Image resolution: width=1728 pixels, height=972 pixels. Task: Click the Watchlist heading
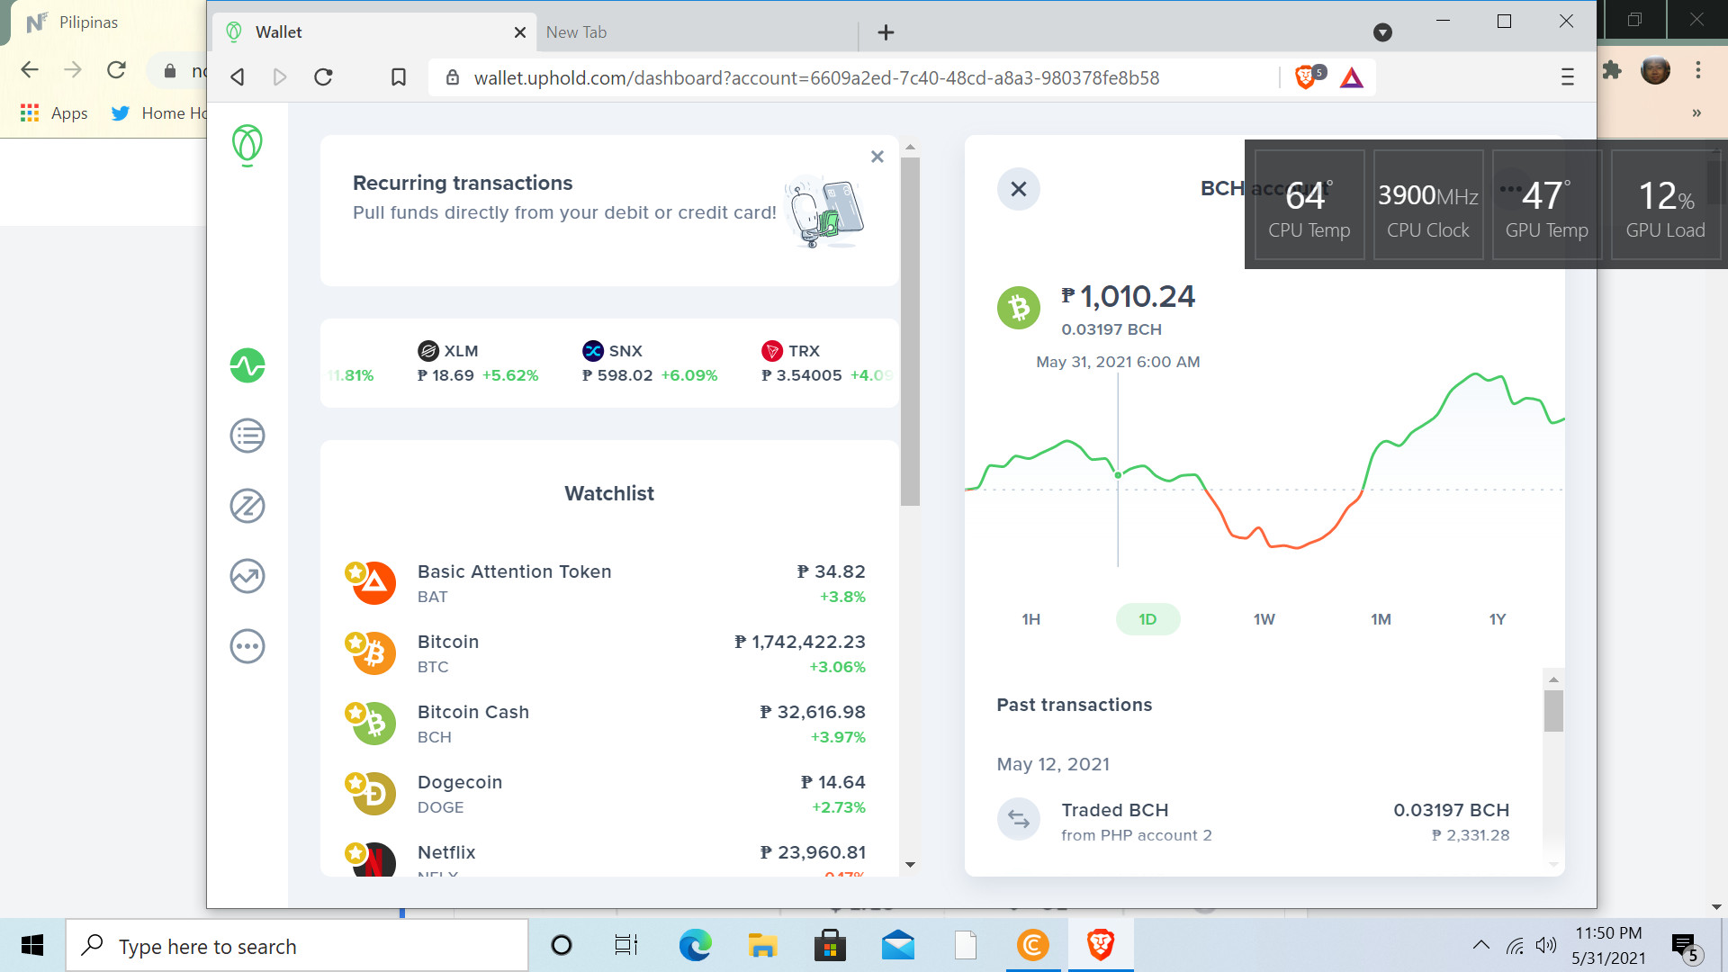click(x=609, y=493)
